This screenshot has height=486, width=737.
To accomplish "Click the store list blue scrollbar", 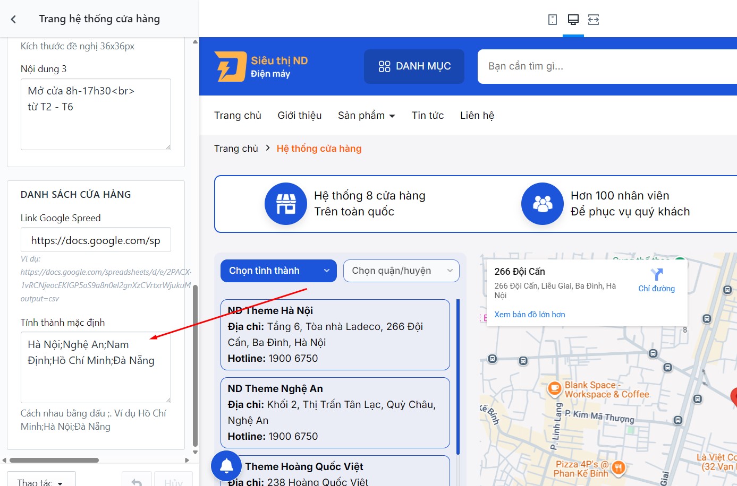I will pos(458,377).
